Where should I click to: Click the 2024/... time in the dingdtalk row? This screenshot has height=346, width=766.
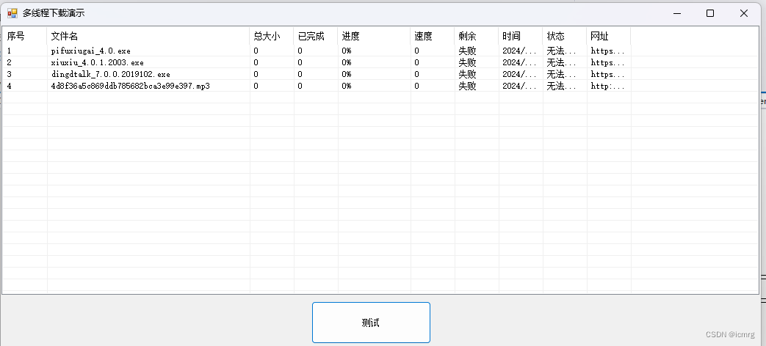[x=519, y=74]
